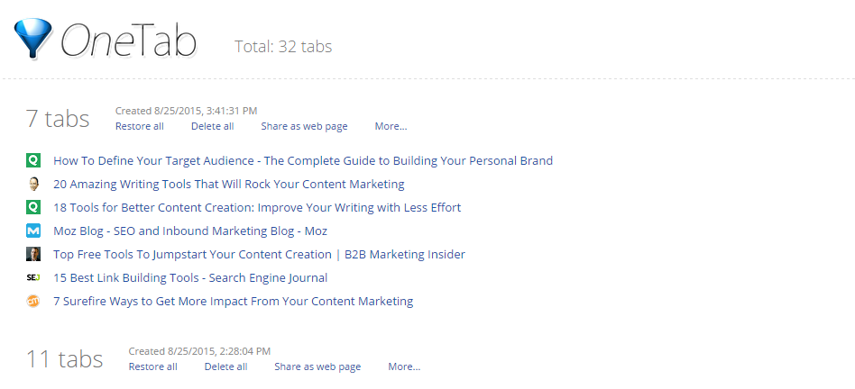
Task: Click the green Q favicon beside Target Audience article
Action: pos(33,160)
